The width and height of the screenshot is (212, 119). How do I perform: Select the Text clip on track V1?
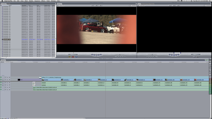[x=29, y=80]
